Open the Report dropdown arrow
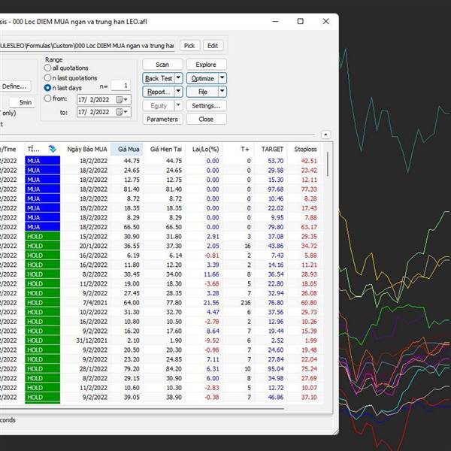This screenshot has height=451, width=451. (178, 91)
